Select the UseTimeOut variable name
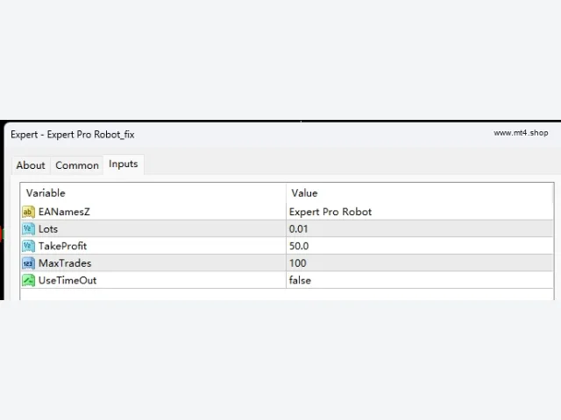This screenshot has width=561, height=420. coord(67,280)
